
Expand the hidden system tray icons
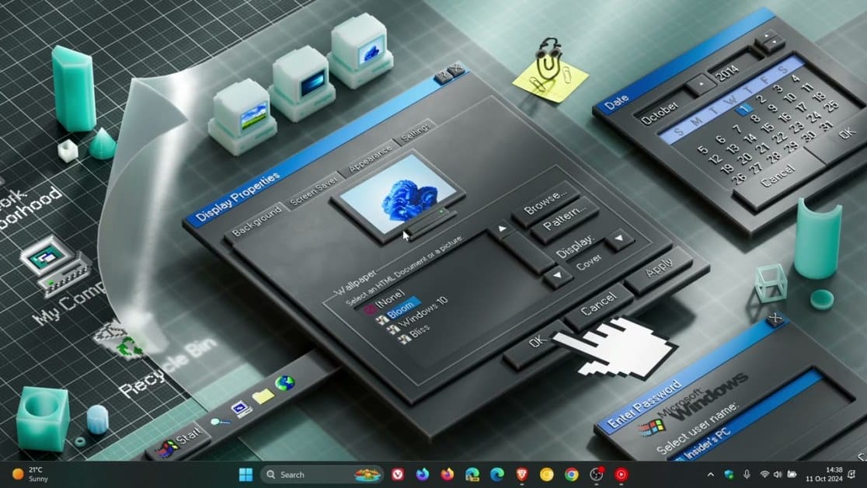coord(709,474)
